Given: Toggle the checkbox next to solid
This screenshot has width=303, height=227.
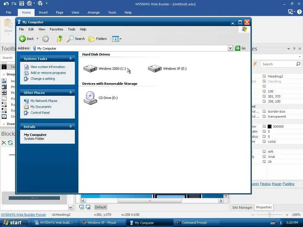Looking at the screenshot, I should (x=264, y=142).
